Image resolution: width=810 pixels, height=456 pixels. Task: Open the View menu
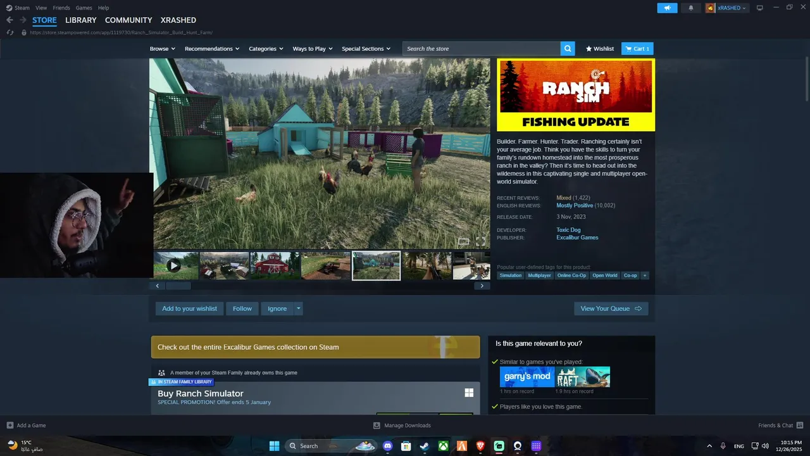tap(41, 8)
